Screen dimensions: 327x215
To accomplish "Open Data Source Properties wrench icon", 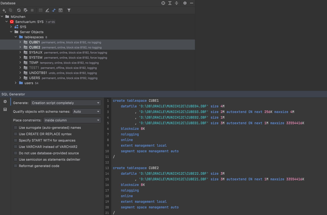I will (26, 10).
